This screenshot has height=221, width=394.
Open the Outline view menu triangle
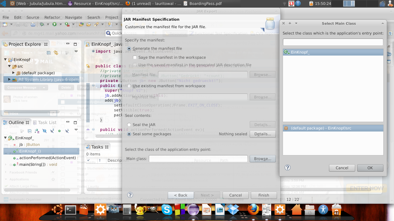76,130
